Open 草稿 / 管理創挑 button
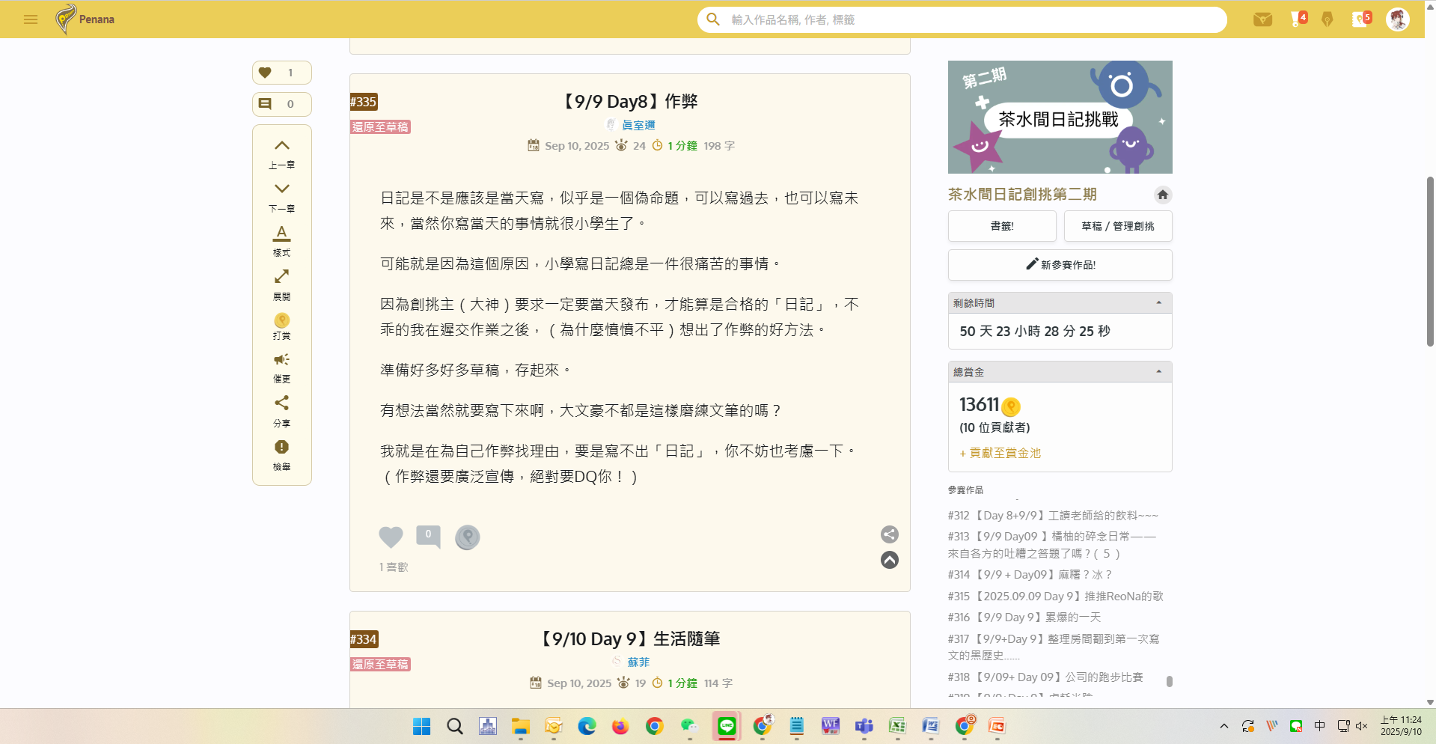Image resolution: width=1436 pixels, height=744 pixels. [1118, 226]
